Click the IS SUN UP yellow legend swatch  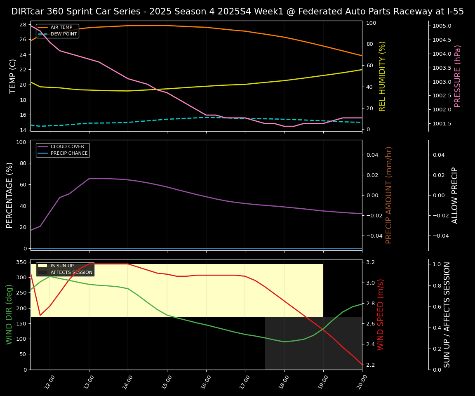point(43,266)
